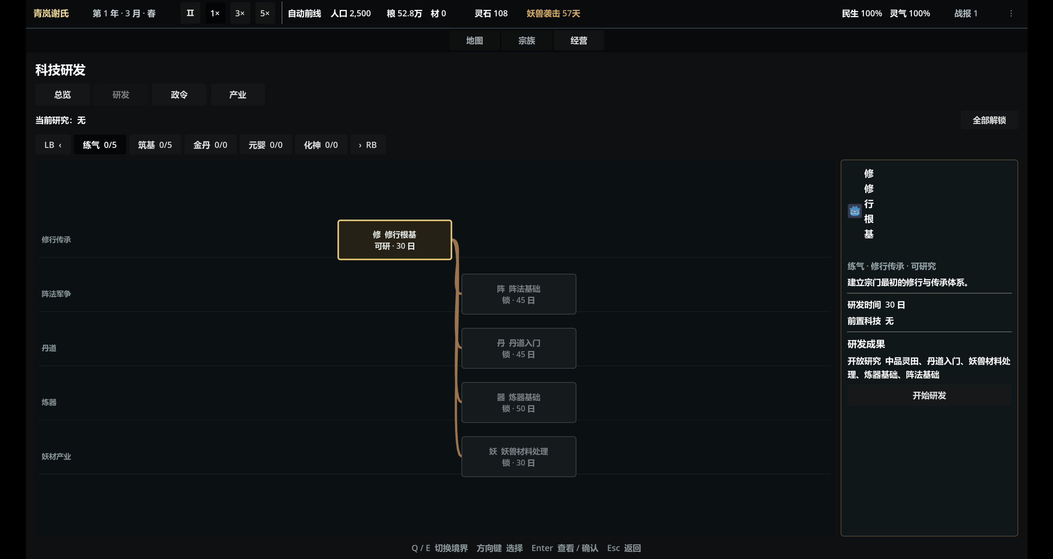Viewport: 1053px width, 559px height.
Task: Click the pause game button
Action: (x=190, y=13)
